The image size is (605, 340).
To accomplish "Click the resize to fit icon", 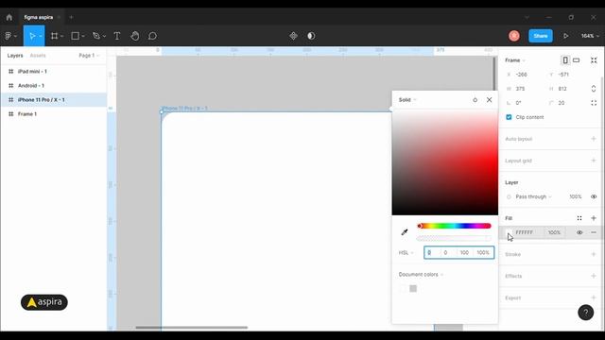I will coord(594,60).
